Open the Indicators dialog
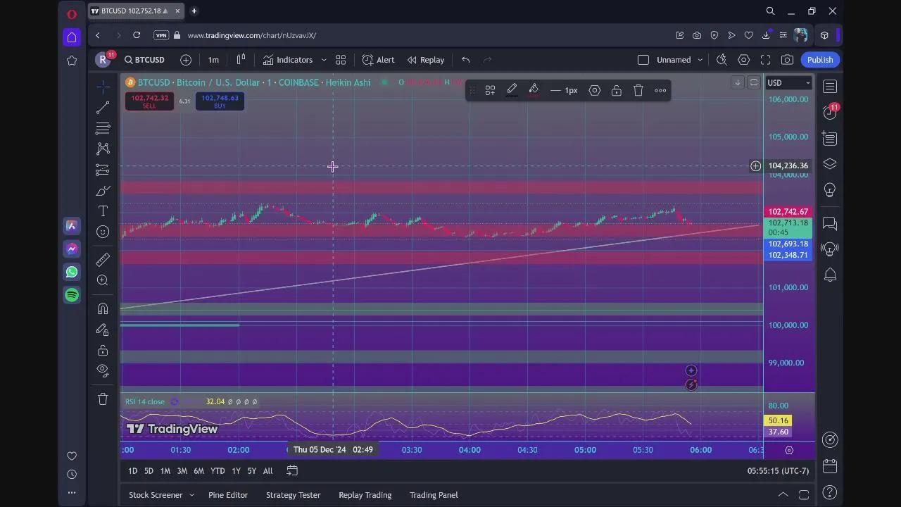Screen dimensions: 901x507 (x=288, y=60)
